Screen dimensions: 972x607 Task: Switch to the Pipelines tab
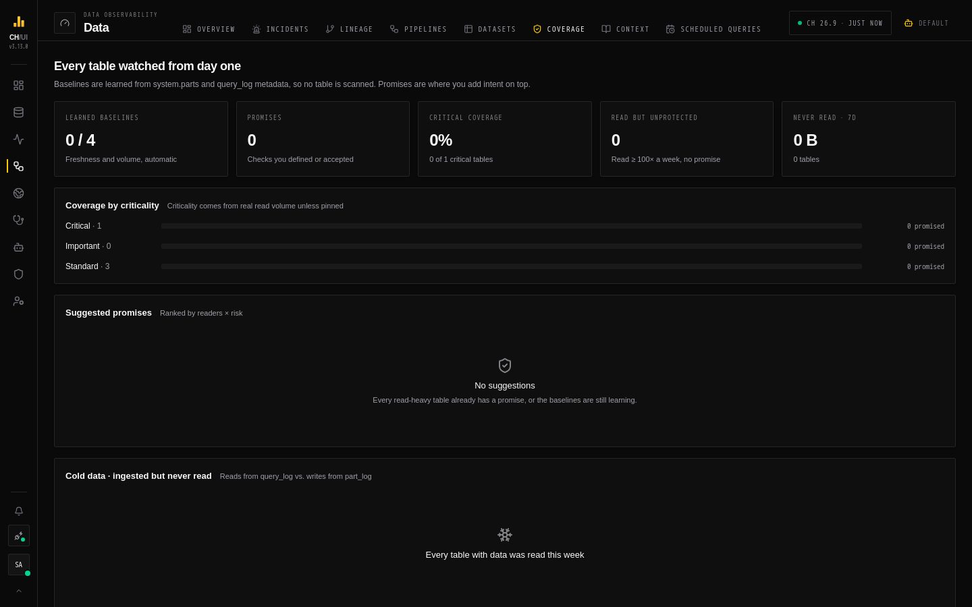tap(418, 29)
